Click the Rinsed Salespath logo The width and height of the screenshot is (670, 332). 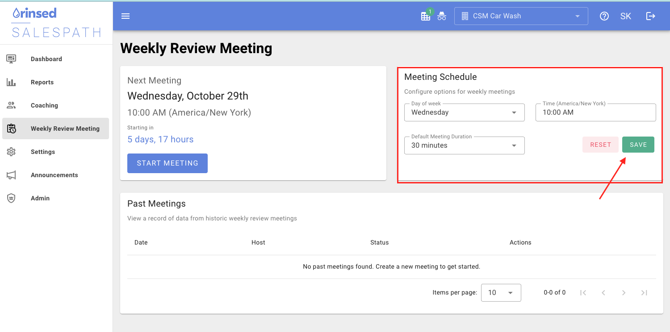56,22
